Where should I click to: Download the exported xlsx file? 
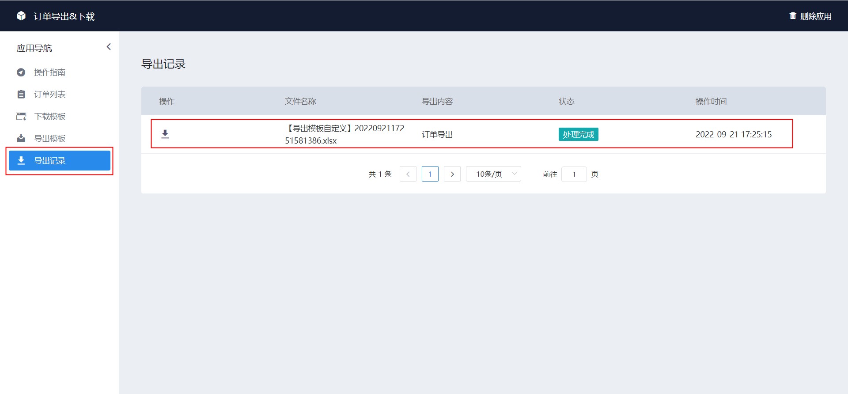[165, 134]
